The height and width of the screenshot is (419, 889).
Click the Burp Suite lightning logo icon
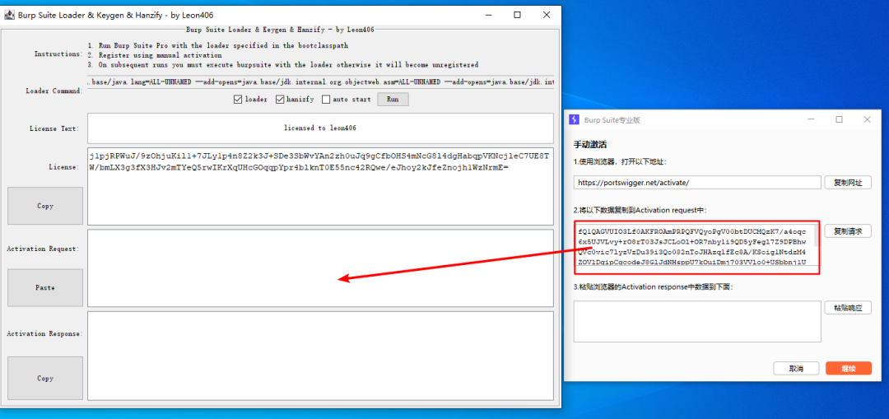pyautogui.click(x=574, y=119)
